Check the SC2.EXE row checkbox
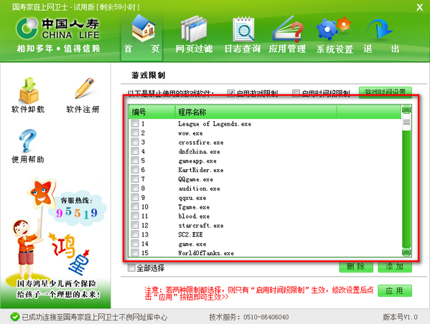This screenshot has width=430, height=324. click(135, 234)
